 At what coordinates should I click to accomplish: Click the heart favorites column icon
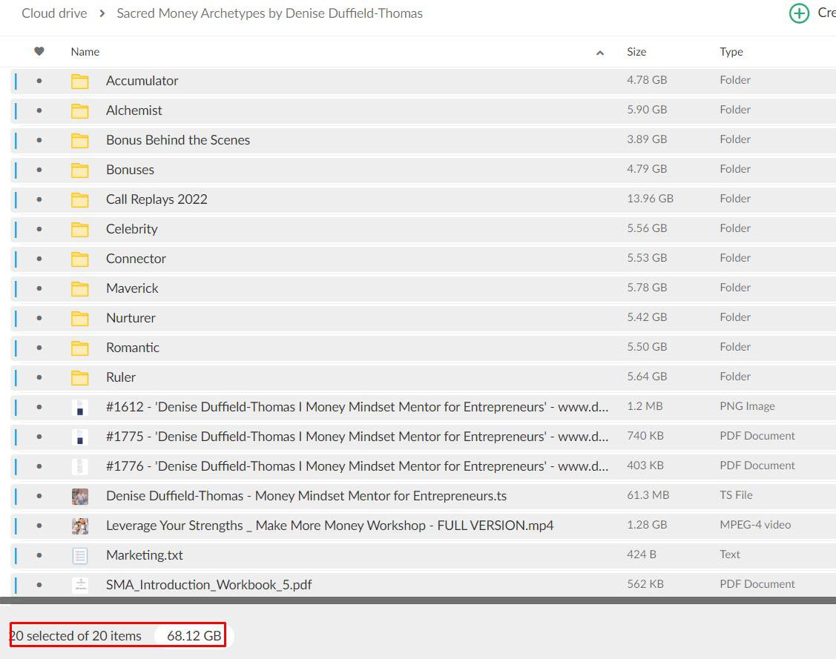[x=39, y=52]
